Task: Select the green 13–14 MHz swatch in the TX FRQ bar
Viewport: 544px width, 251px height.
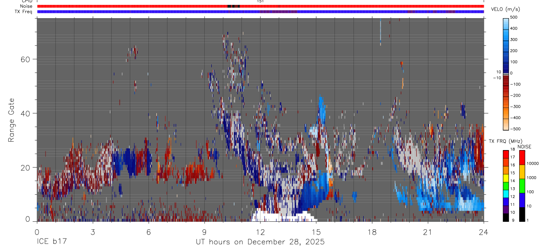Action: click(506, 186)
